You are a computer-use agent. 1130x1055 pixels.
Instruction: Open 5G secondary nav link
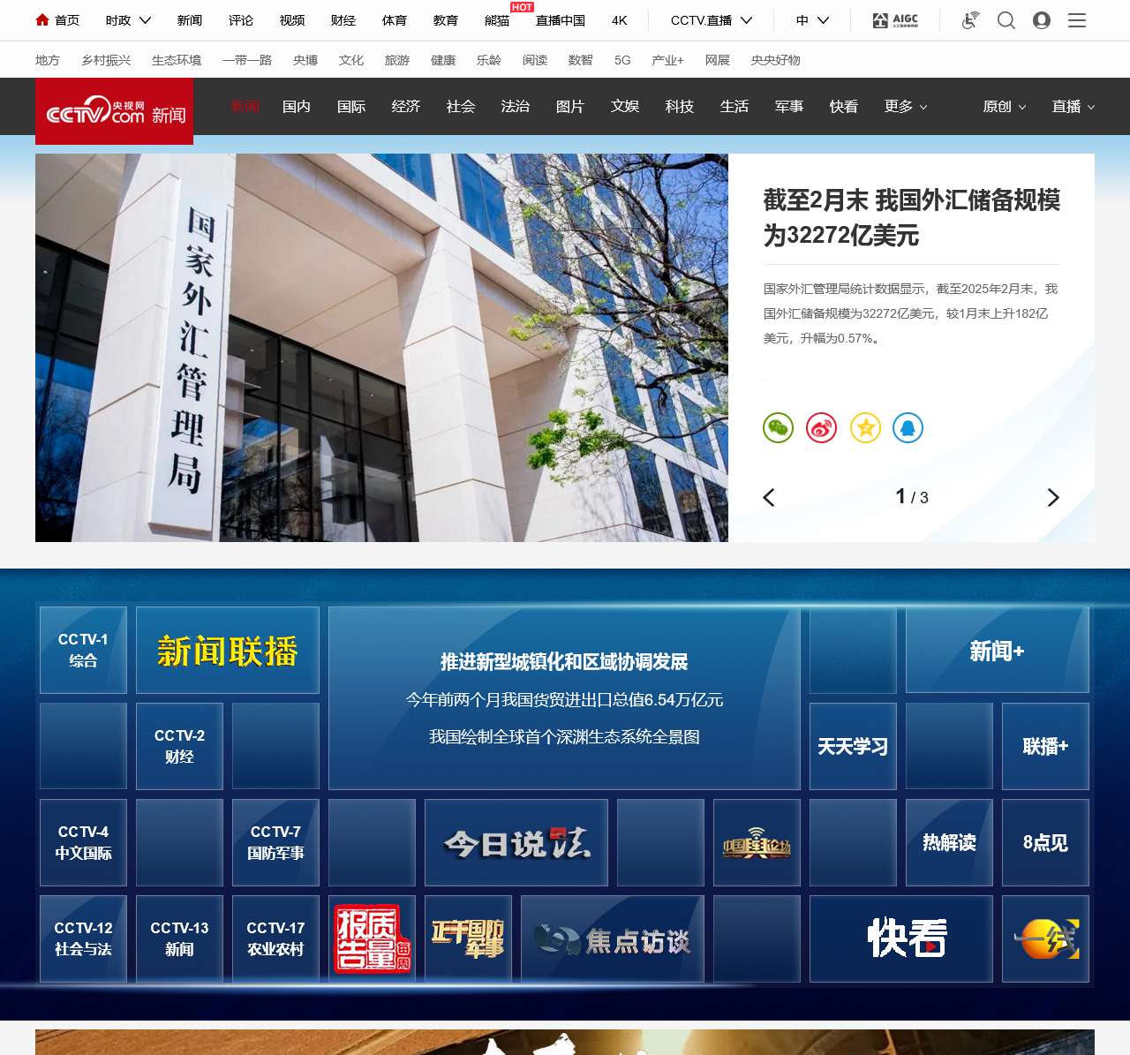[622, 60]
